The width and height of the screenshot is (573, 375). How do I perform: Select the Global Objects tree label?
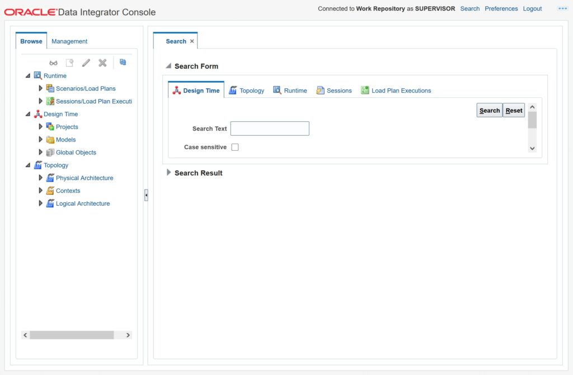pyautogui.click(x=76, y=152)
